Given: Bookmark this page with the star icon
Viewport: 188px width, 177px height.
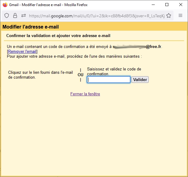Looking at the screenshot, I should (x=169, y=16).
